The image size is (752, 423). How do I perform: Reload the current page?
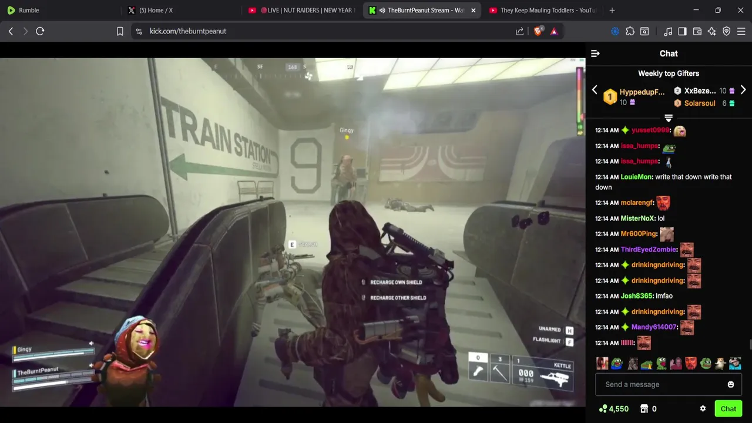pyautogui.click(x=40, y=31)
